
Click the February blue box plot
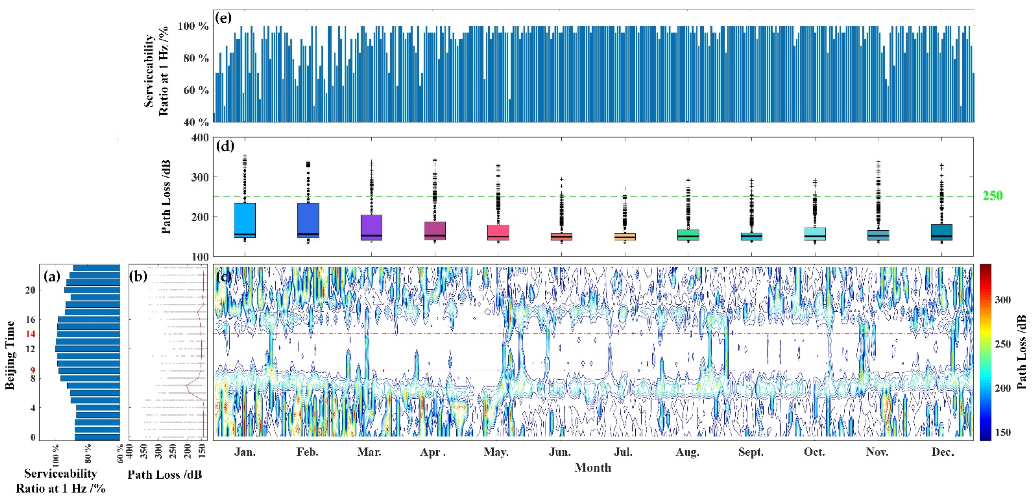tap(308, 220)
